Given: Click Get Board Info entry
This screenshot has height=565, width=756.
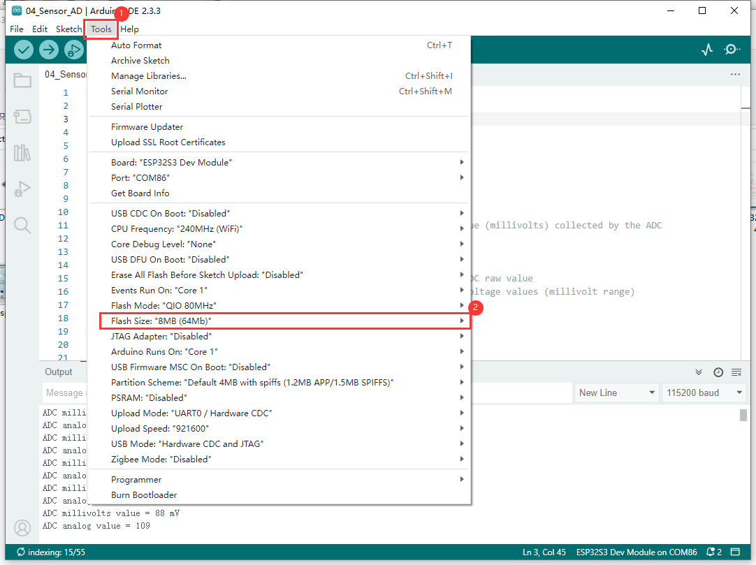Looking at the screenshot, I should click(x=140, y=193).
